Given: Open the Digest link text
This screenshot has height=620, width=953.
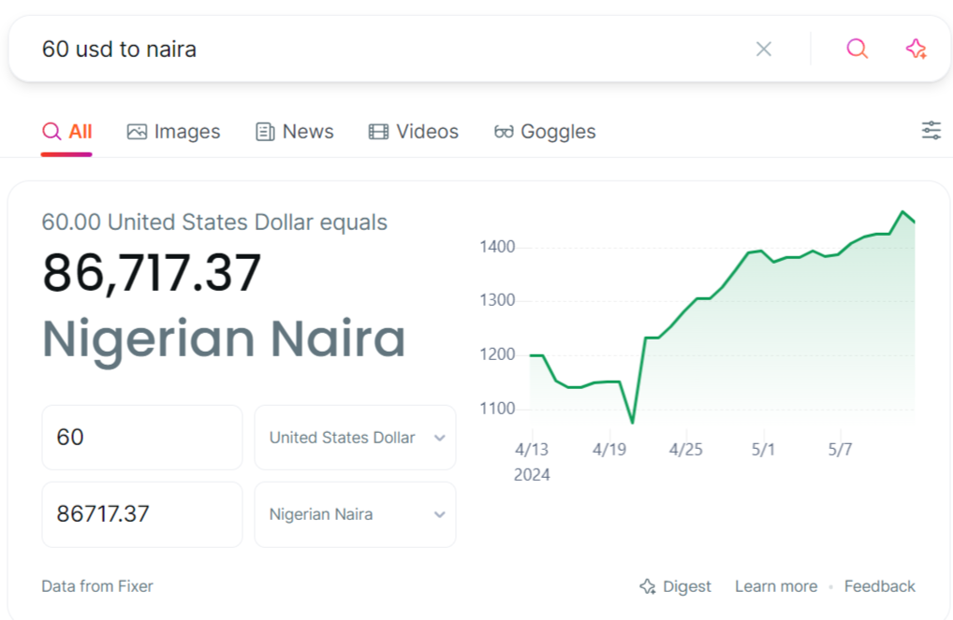Looking at the screenshot, I should 686,586.
